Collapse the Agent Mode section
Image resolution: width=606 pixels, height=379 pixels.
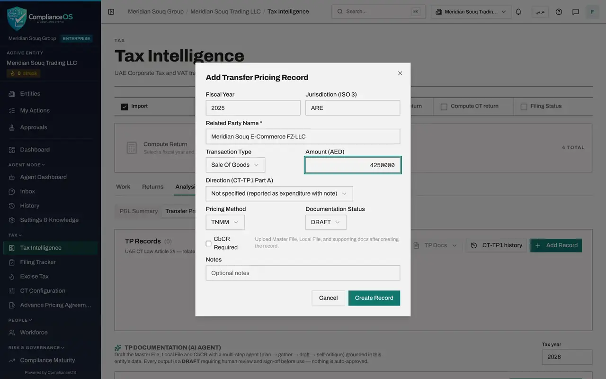click(27, 165)
